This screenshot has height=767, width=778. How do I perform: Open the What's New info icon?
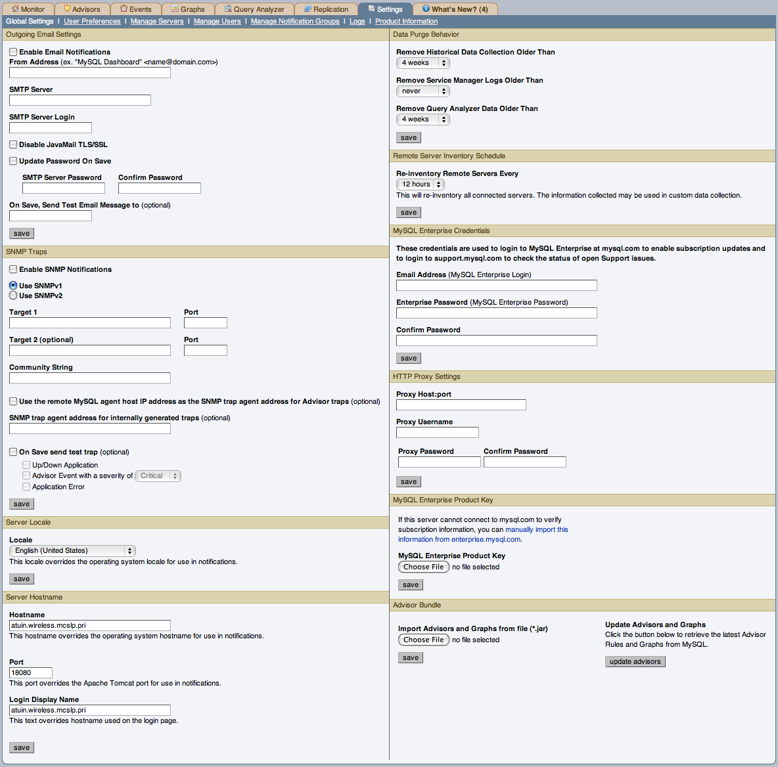point(427,9)
